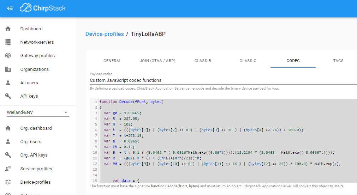Viewport: 357px width, 195px height.
Task: Click the ChirpStack cloud logo
Action: [x=43, y=8]
